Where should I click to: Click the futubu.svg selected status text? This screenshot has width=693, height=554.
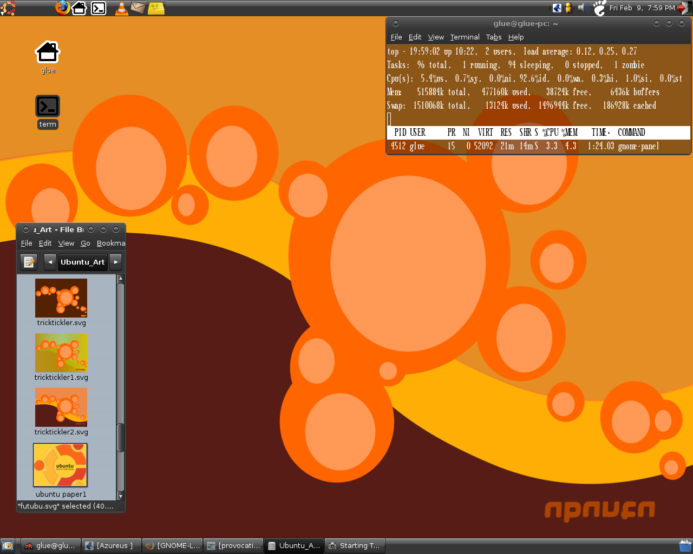click(66, 506)
